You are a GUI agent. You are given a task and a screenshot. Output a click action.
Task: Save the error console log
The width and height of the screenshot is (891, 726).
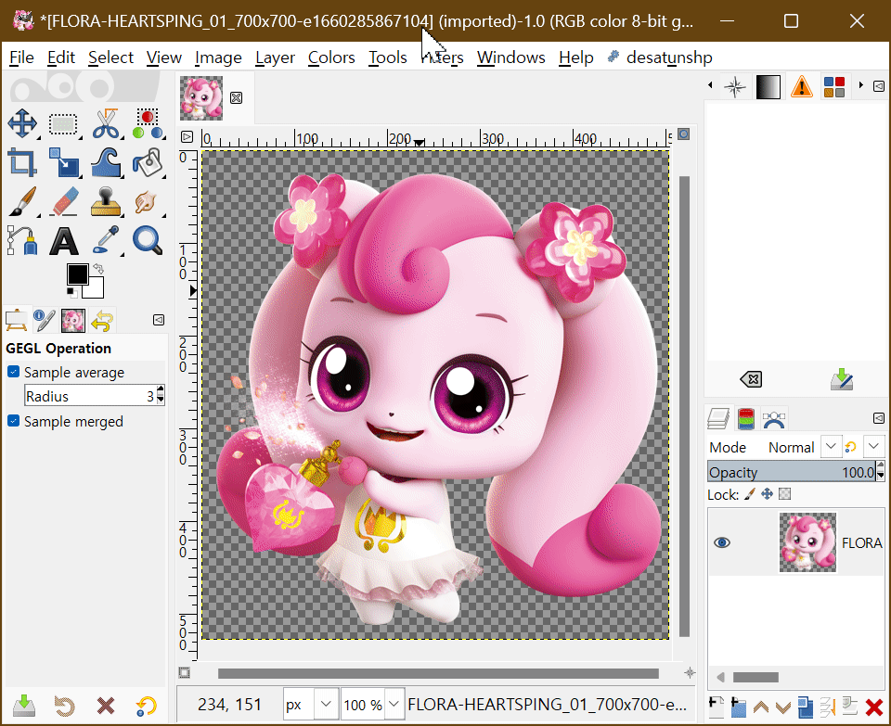pos(842,378)
